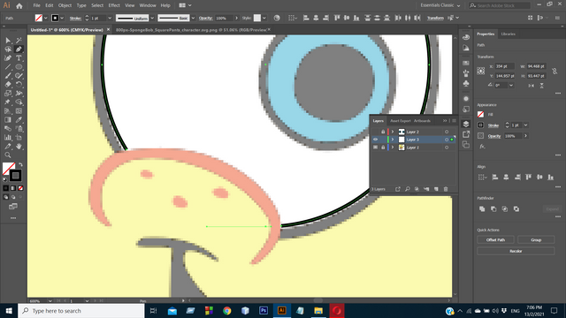Select the Magic Wand tool

[19, 41]
